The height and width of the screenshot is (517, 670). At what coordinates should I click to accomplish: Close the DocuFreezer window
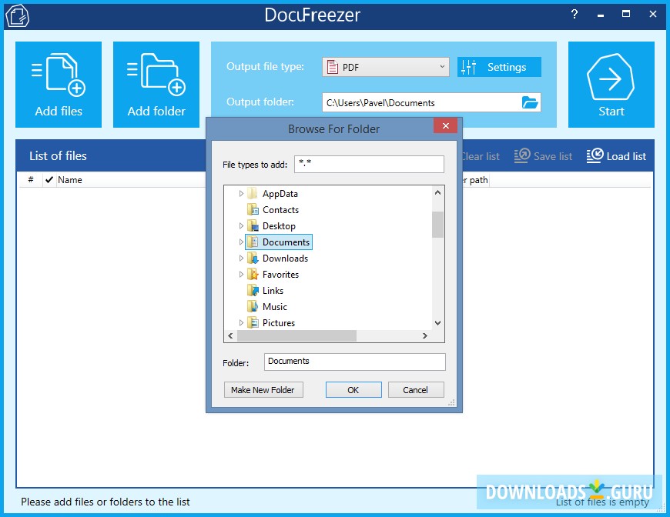pyautogui.click(x=653, y=14)
